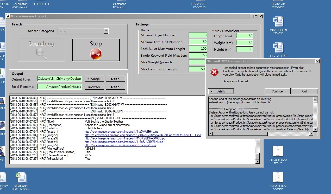Viewport: 331px width, 194px height.
Task: Click the Browser button for Excel filename
Action: [94, 87]
